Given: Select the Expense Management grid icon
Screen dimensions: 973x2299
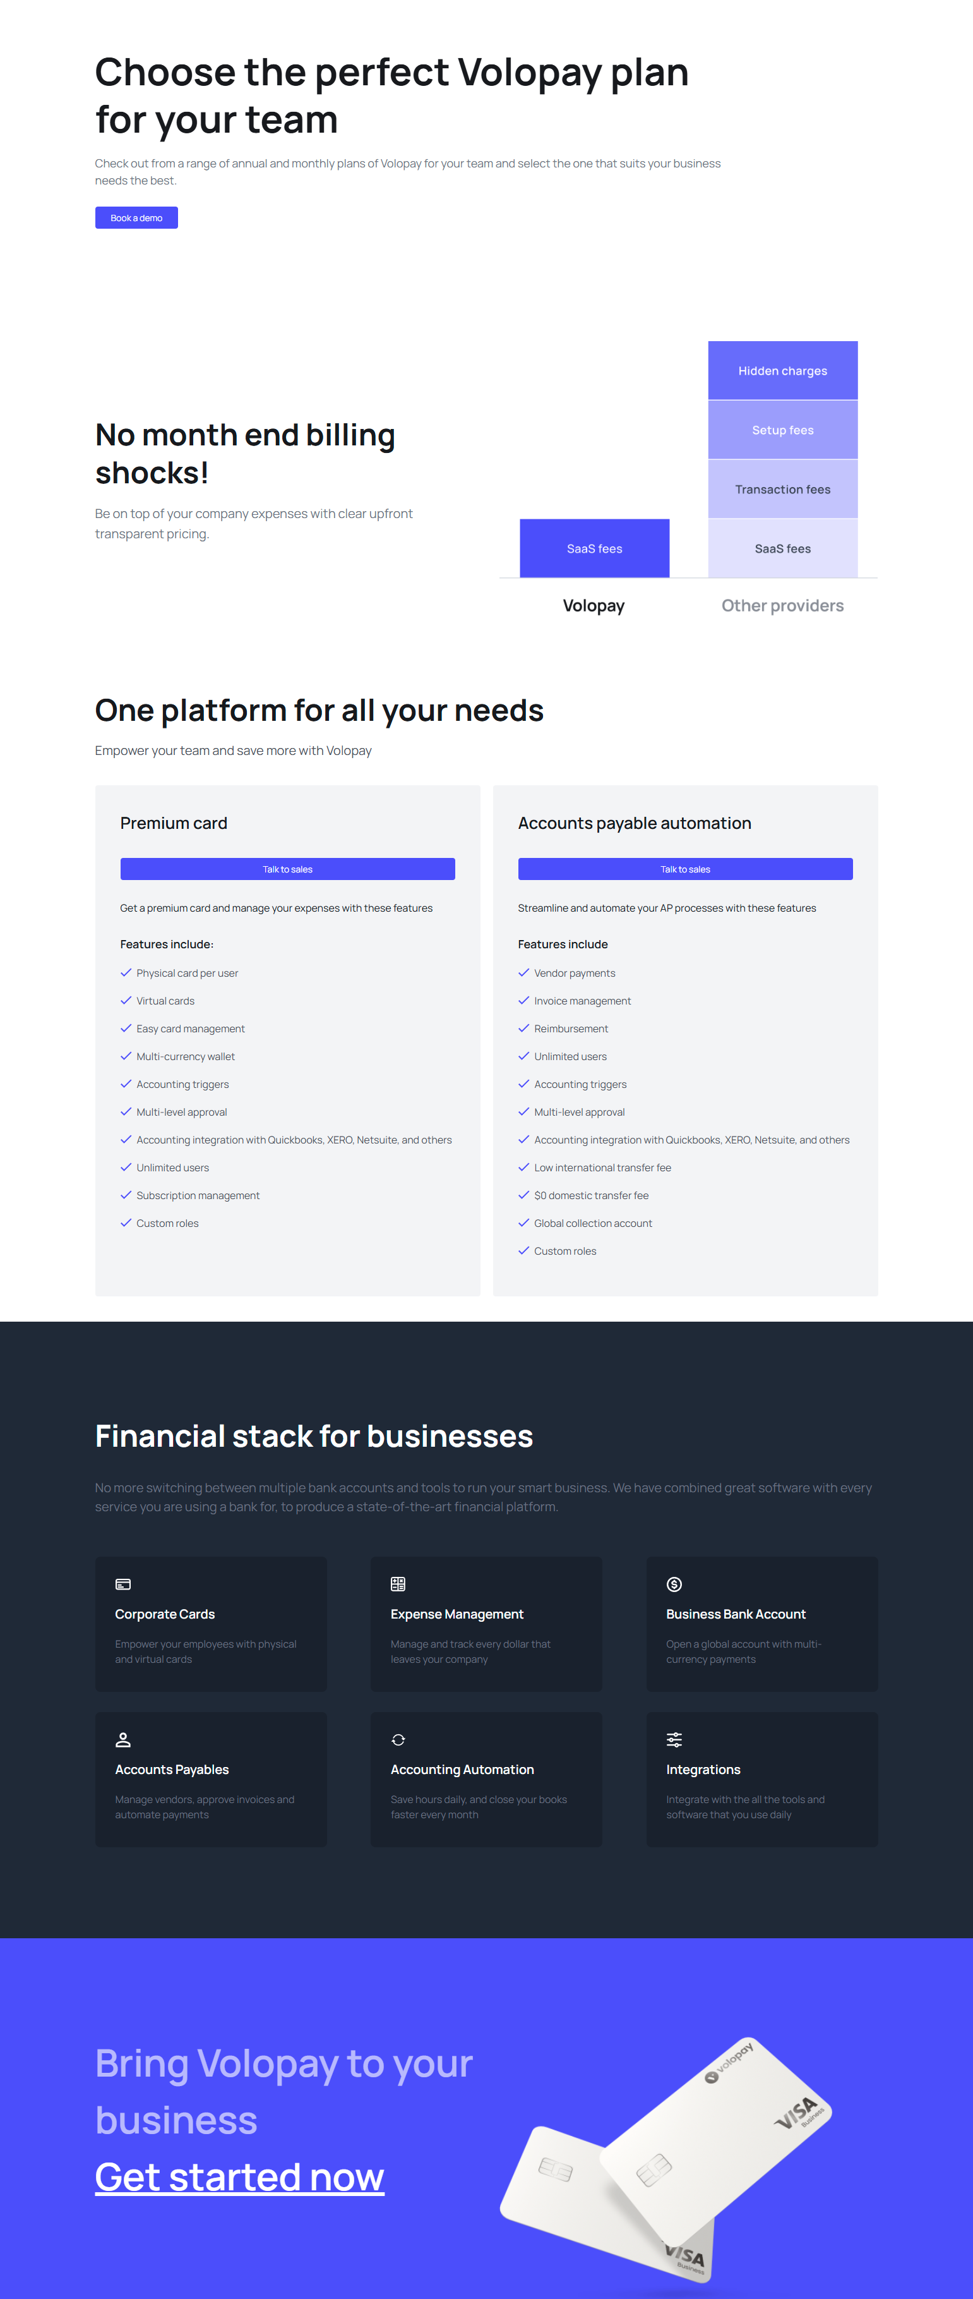Looking at the screenshot, I should tap(398, 1585).
